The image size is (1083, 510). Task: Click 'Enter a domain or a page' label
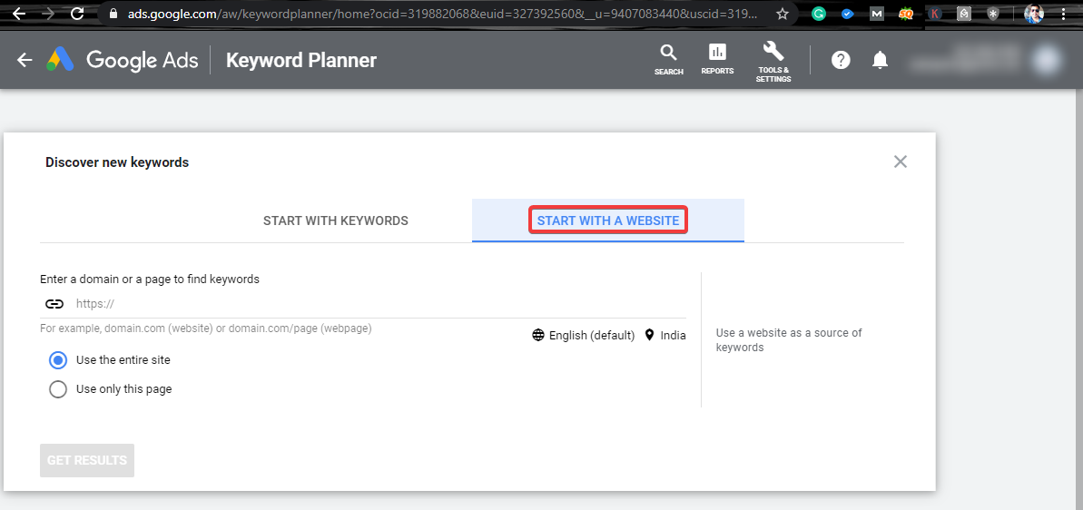click(x=150, y=280)
